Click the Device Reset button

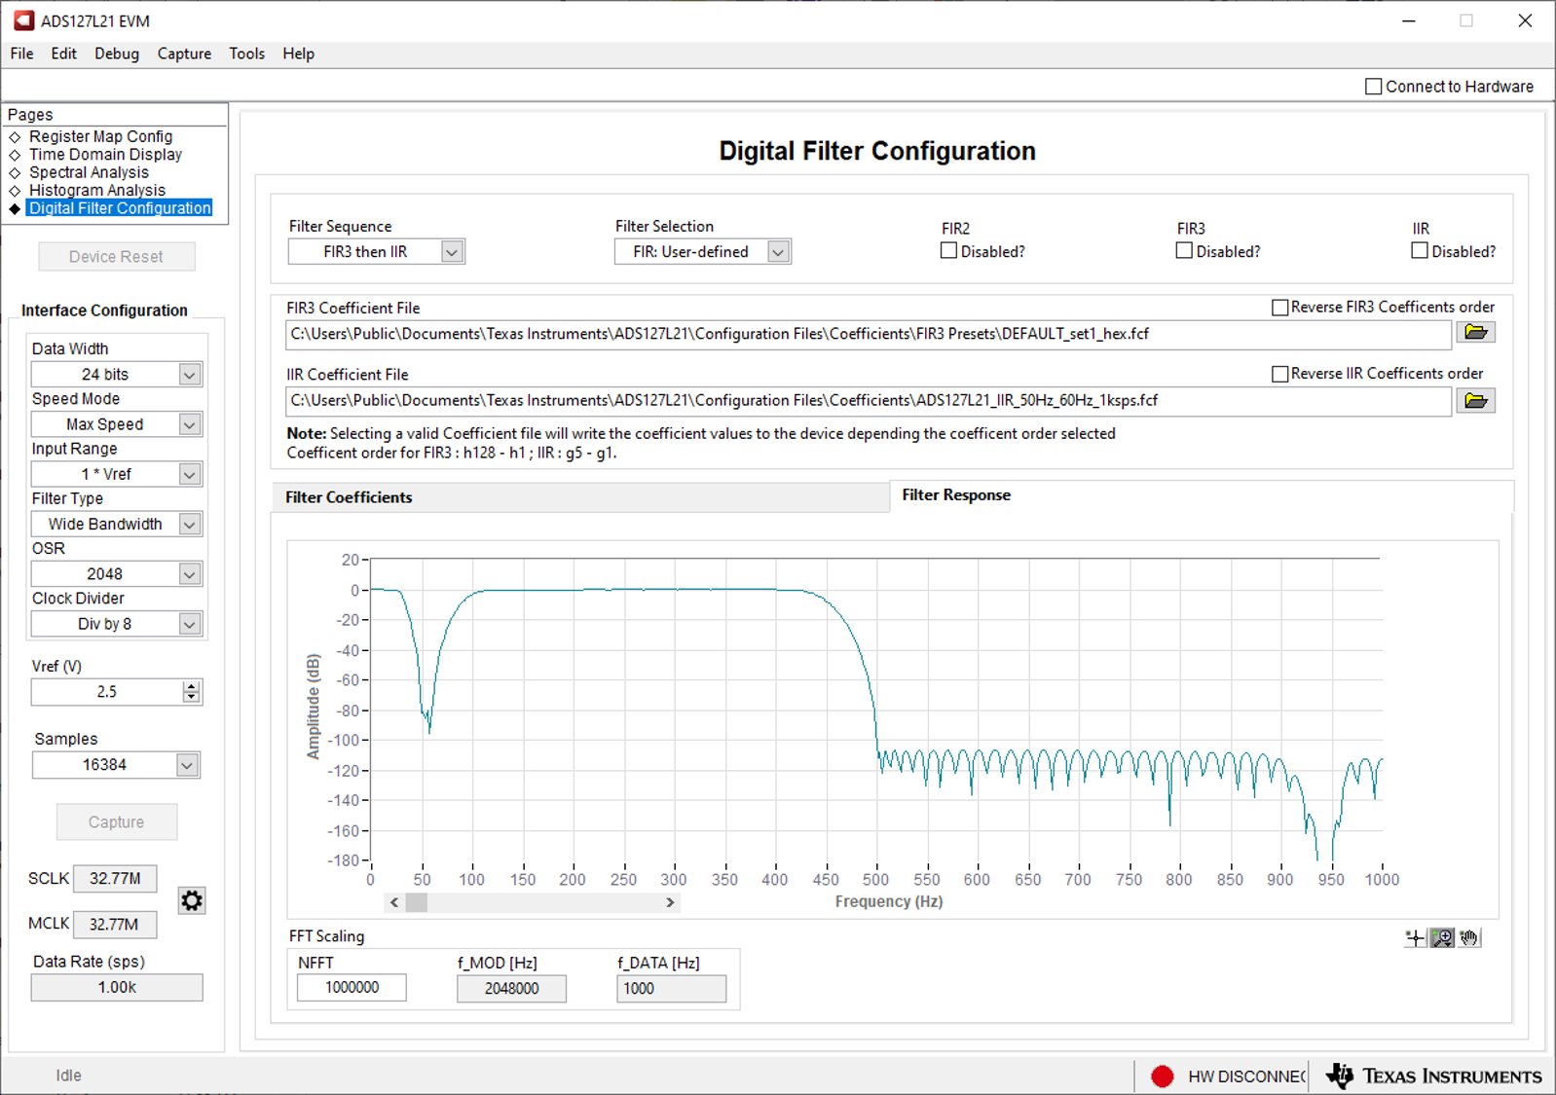pyautogui.click(x=117, y=257)
